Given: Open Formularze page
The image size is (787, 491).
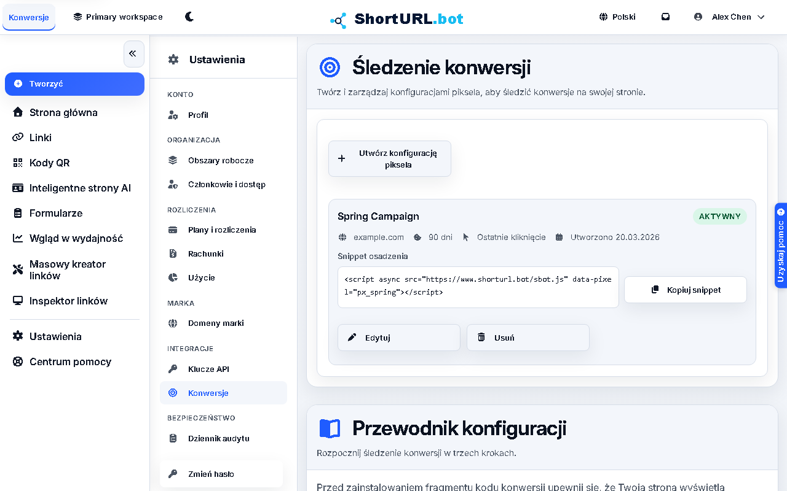Looking at the screenshot, I should click(74, 213).
